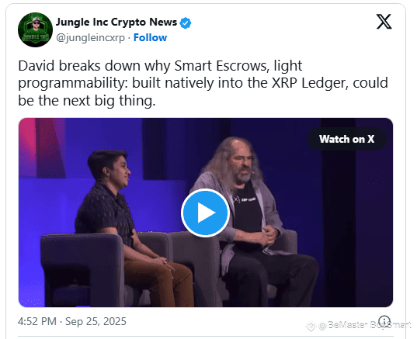Click the @jungleincxrp handle
The image size is (417, 339).
point(90,38)
